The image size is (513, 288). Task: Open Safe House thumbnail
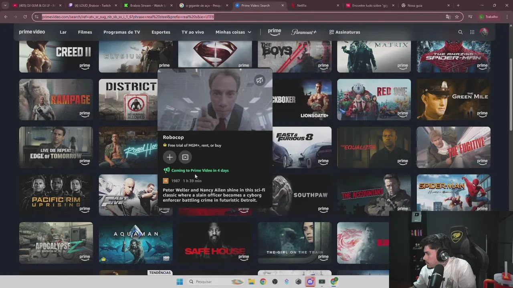click(x=215, y=243)
